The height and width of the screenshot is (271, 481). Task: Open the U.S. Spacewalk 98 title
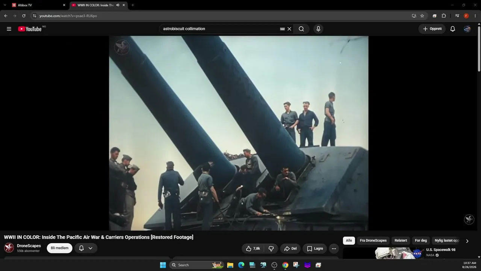click(x=441, y=250)
